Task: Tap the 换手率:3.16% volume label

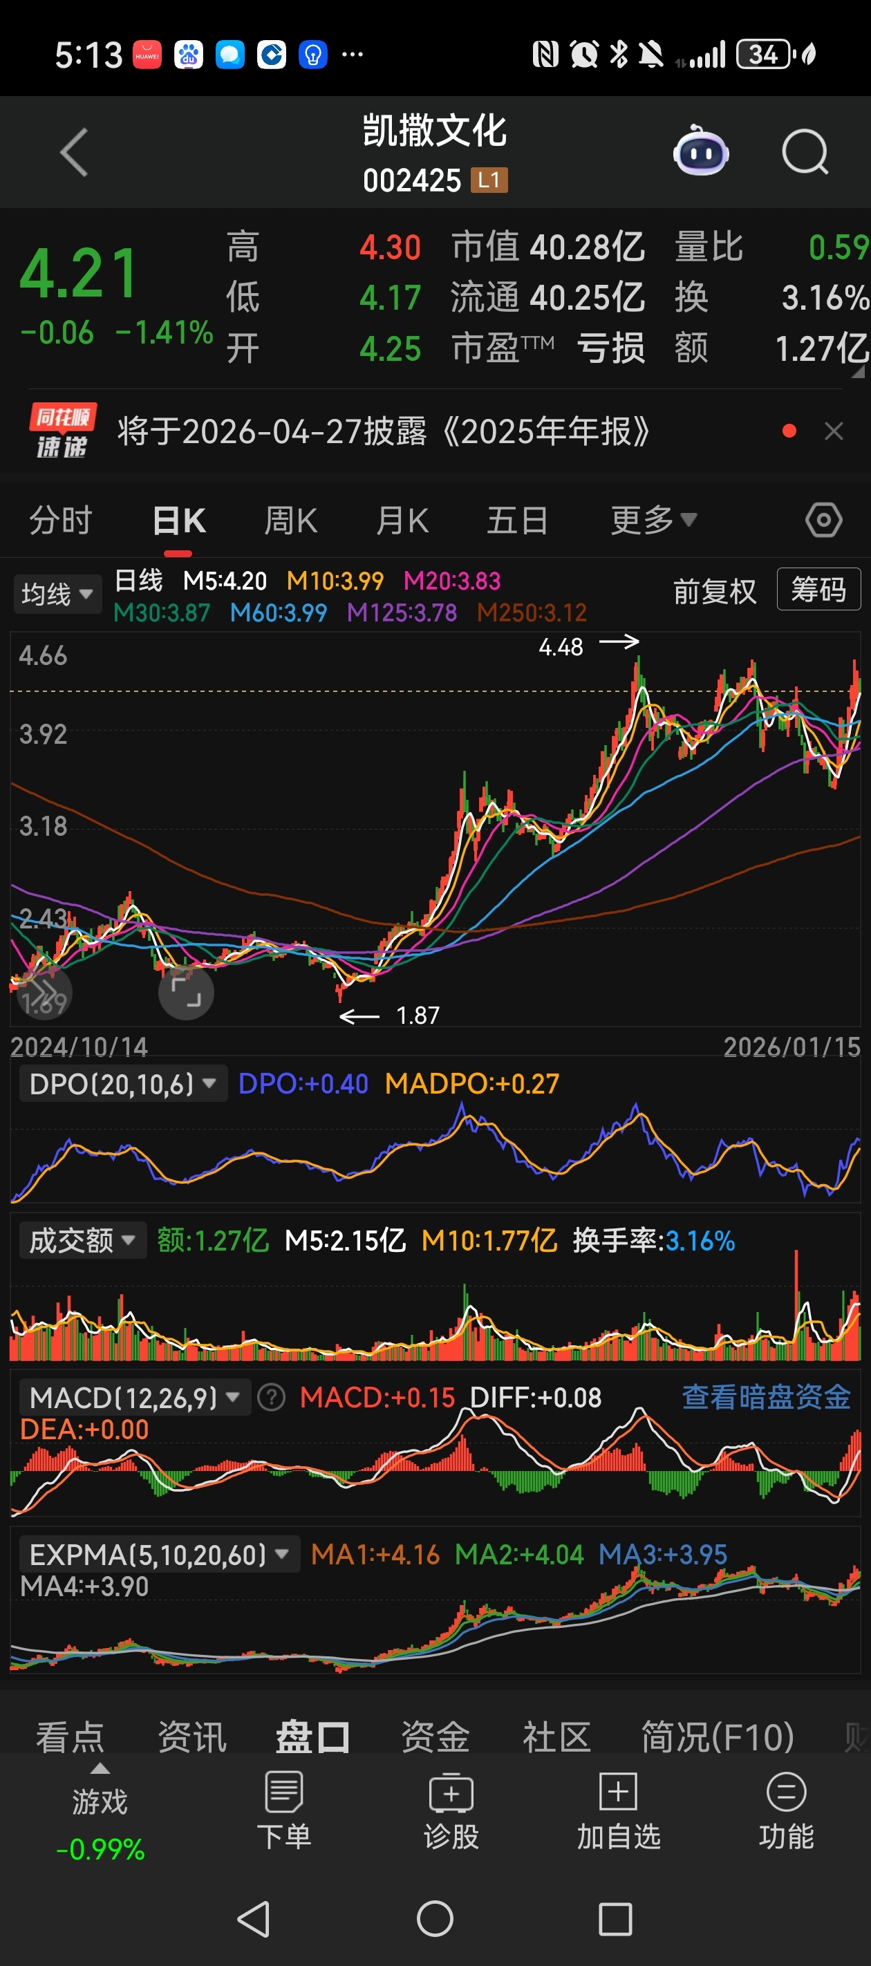Action: (653, 1240)
